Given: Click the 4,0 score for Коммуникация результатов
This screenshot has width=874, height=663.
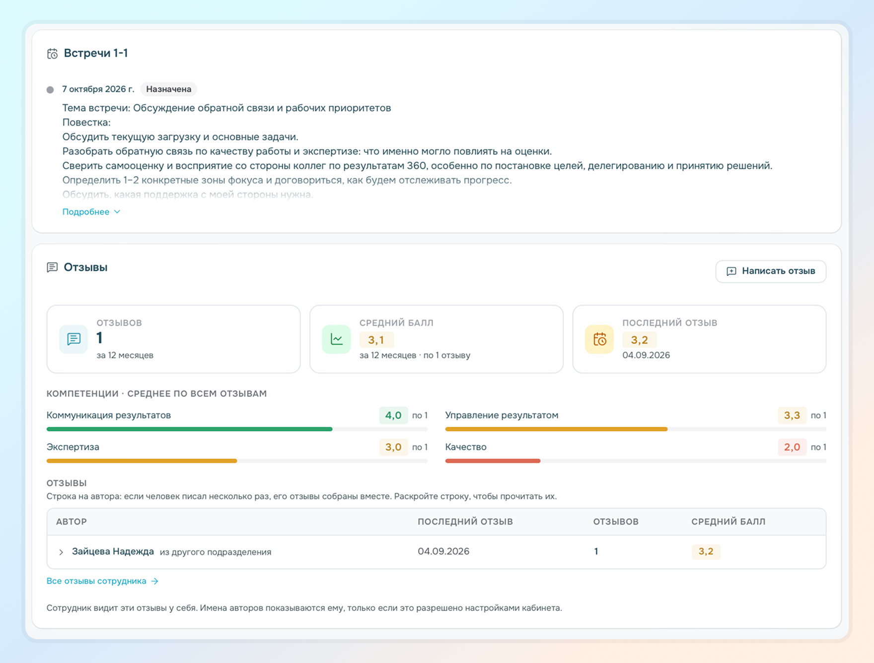Looking at the screenshot, I should coord(393,415).
